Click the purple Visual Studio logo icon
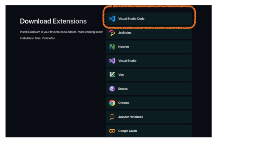 click(x=112, y=61)
